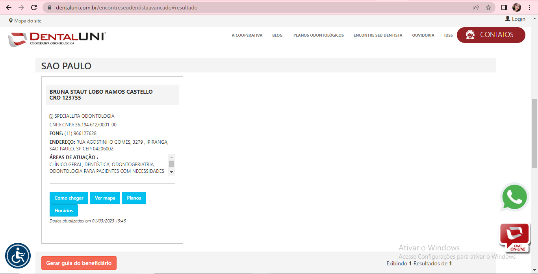Open ENCONTRE SEU DENTISTA menu item
The image size is (538, 274).
coord(378,35)
